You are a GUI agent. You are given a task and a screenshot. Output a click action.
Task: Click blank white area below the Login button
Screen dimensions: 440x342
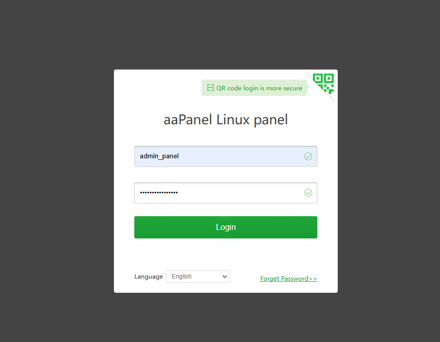point(226,254)
